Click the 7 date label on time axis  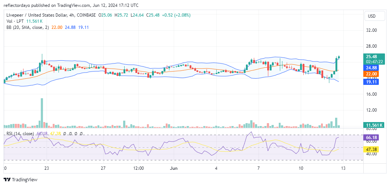click(259, 168)
